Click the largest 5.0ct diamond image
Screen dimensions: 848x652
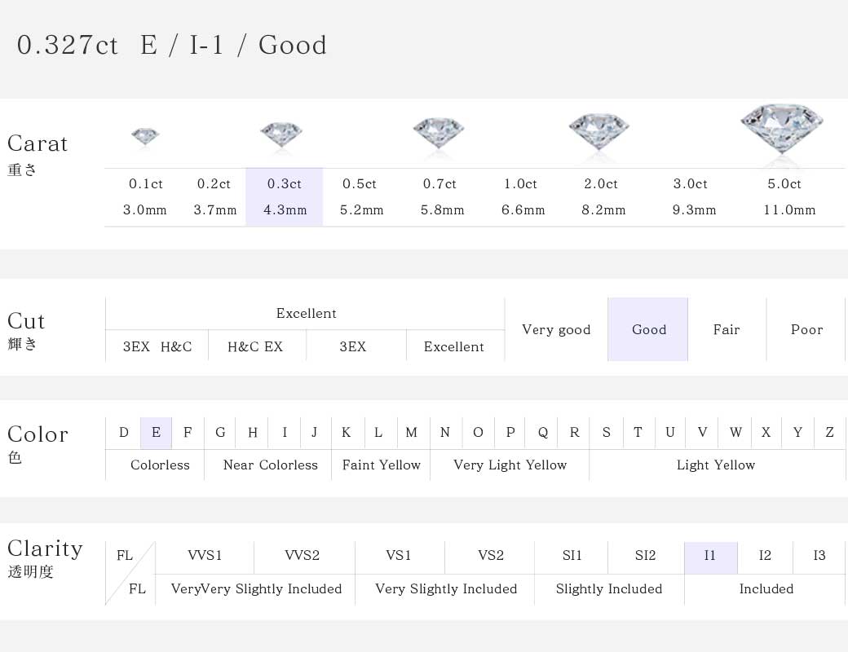tap(781, 128)
